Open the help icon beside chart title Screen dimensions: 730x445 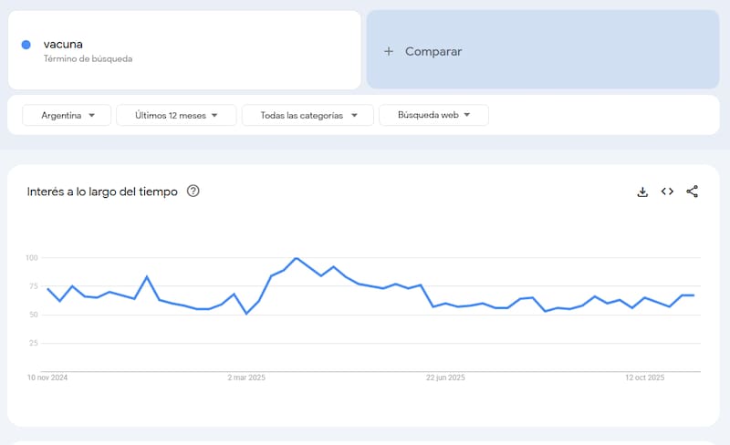pos(193,191)
